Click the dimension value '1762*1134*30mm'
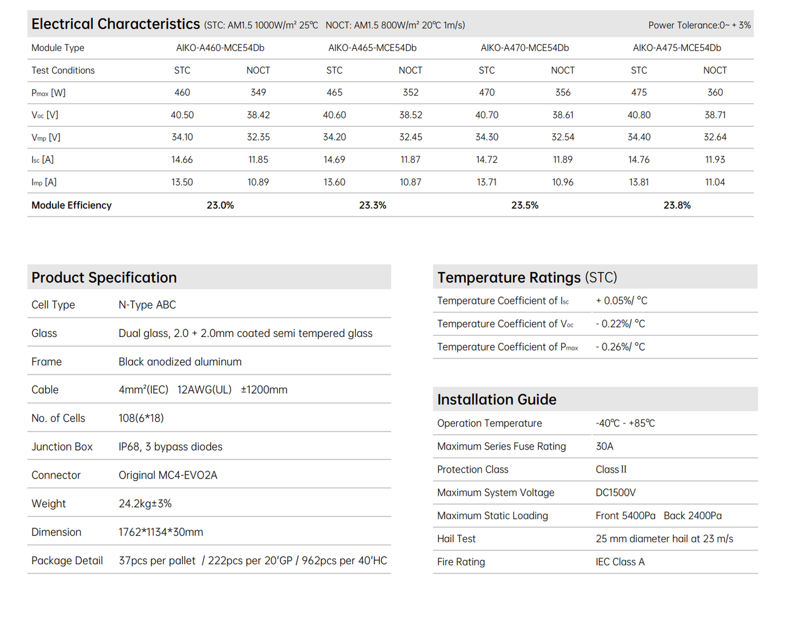Image resolution: width=793 pixels, height=618 pixels. 161,532
